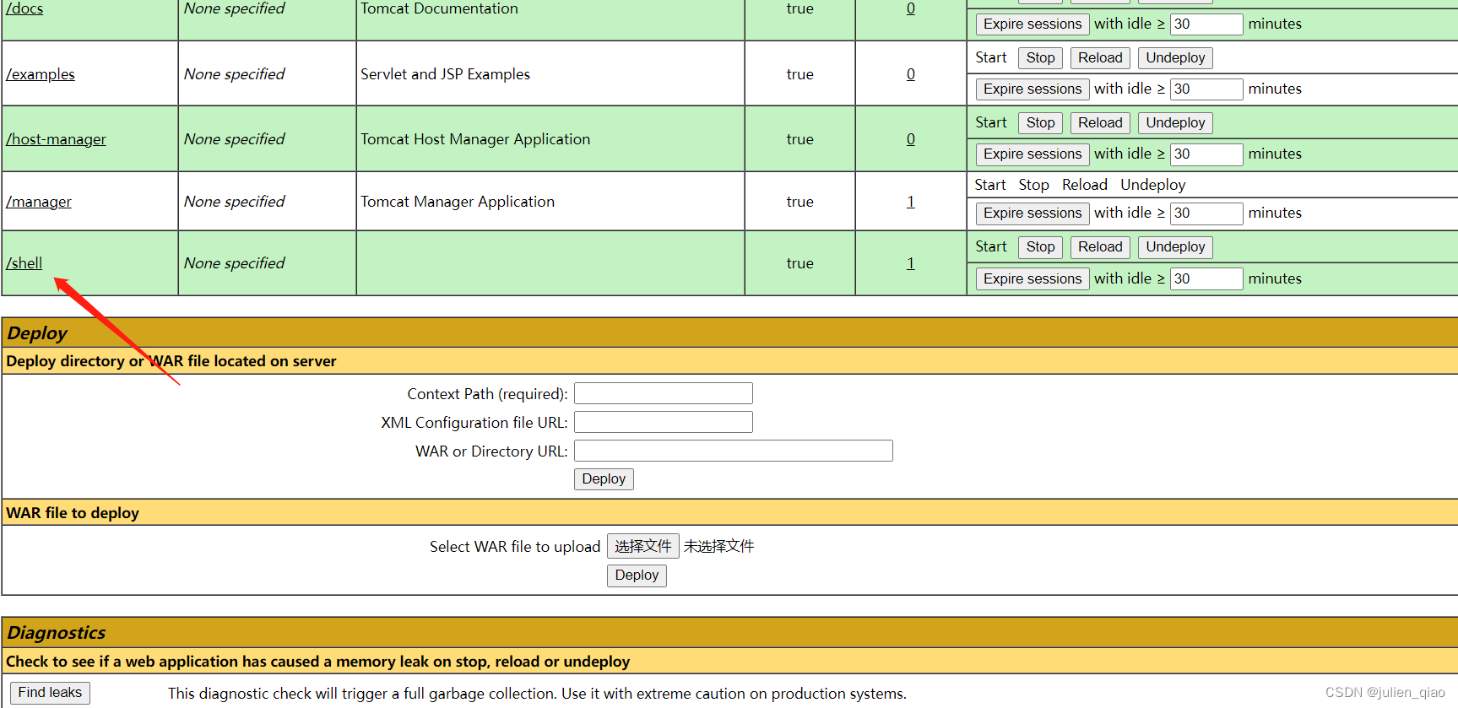1458x708 pixels.
Task: Open the /manager application link
Action: tap(39, 202)
